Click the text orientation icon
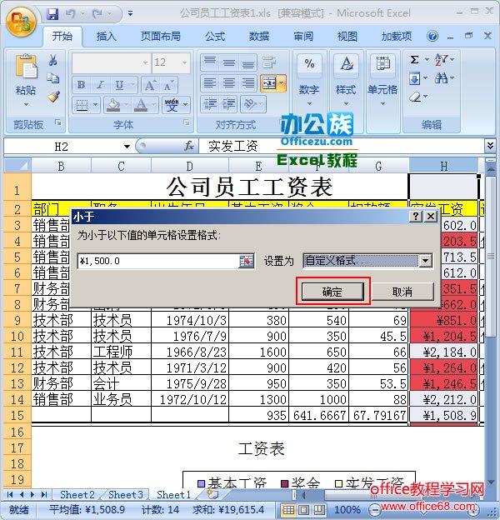Image resolution: width=500 pixels, height=520 pixels. tap(250, 104)
